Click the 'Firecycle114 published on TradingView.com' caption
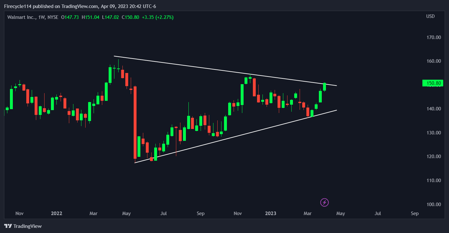Image resolution: width=449 pixels, height=233 pixels. (x=51, y=6)
